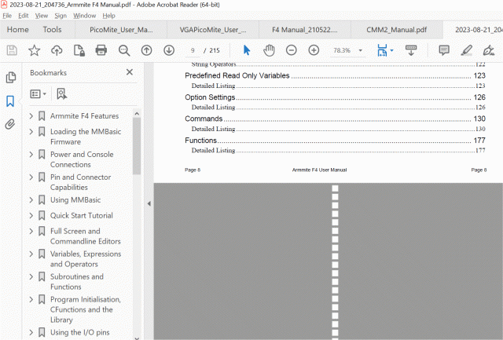Jump to Commands entry in contents

tap(203, 119)
